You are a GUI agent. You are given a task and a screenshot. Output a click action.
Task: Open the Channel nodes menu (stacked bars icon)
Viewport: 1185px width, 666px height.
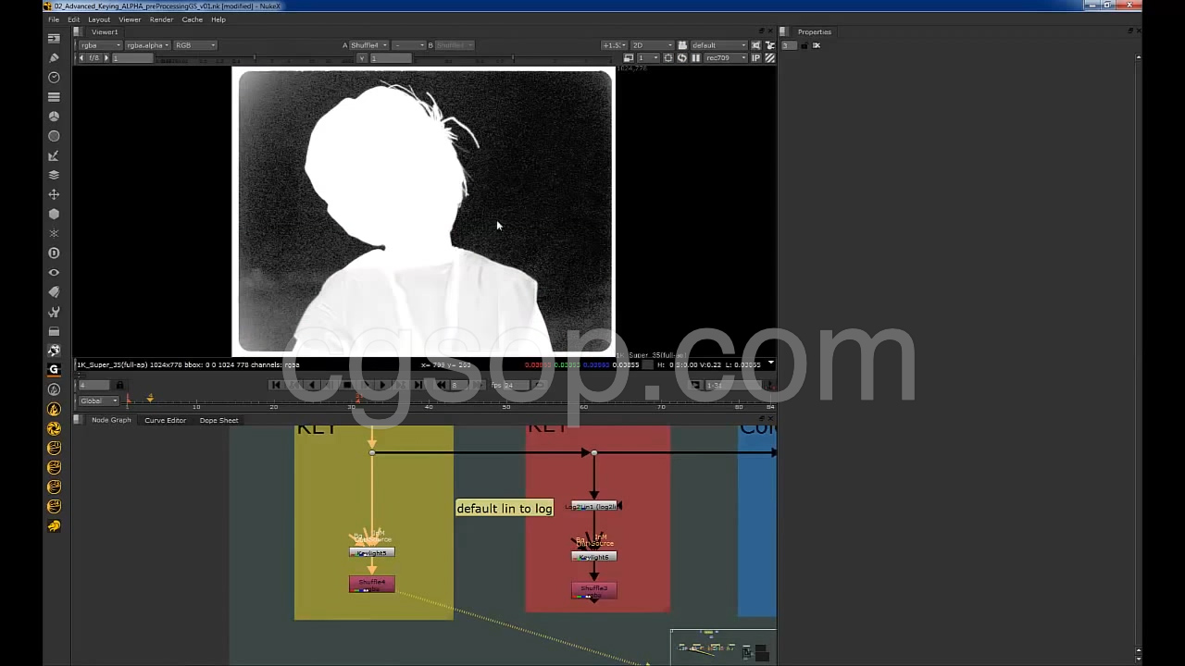pos(54,97)
